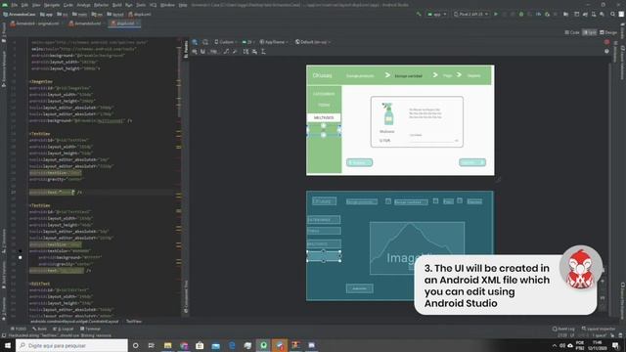Click the green Run app play button

click(x=496, y=14)
